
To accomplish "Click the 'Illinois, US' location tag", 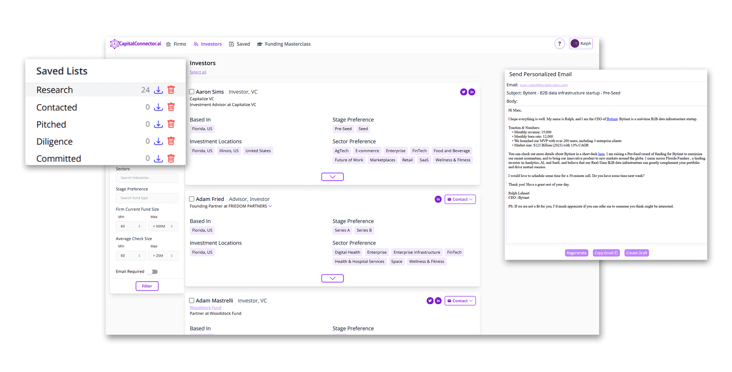I will click(229, 151).
